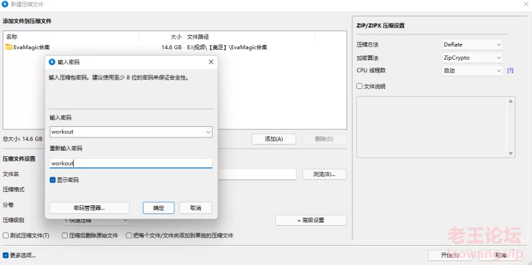Viewport: 532px width, 265px height.
Task: Enable the 文件说明 checkbox
Action: pos(359,86)
